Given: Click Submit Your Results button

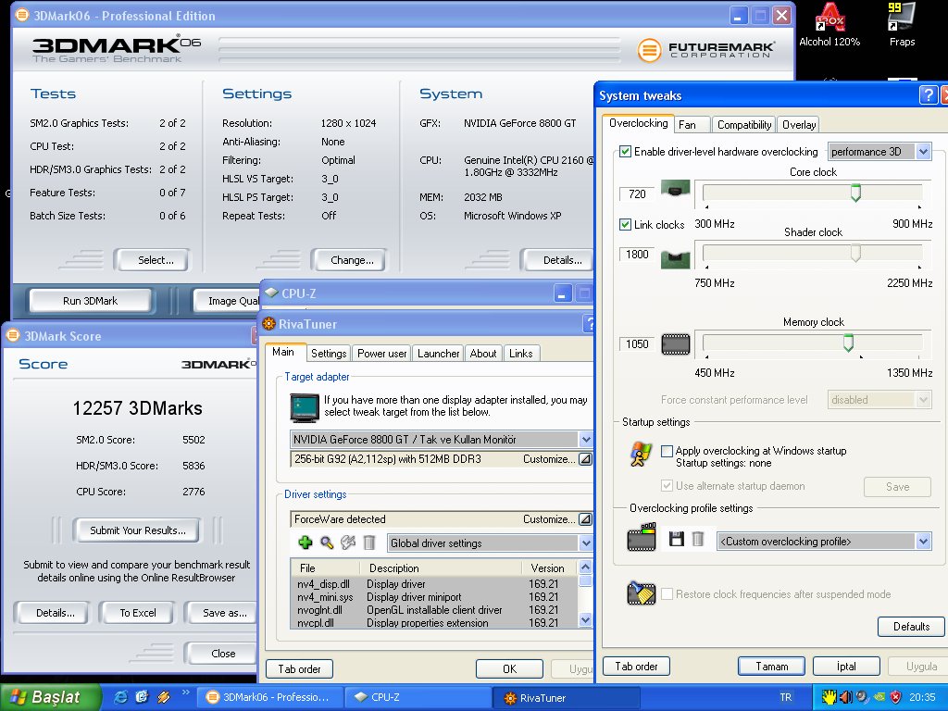Looking at the screenshot, I should (x=138, y=530).
